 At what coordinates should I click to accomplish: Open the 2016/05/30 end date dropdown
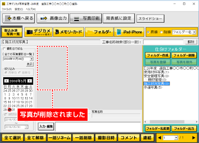[x=26, y=127]
